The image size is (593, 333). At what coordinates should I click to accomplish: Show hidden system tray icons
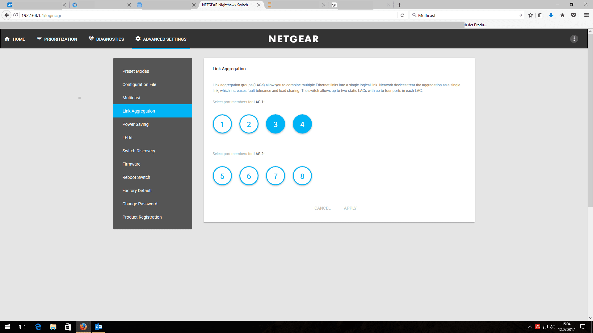coord(530,327)
